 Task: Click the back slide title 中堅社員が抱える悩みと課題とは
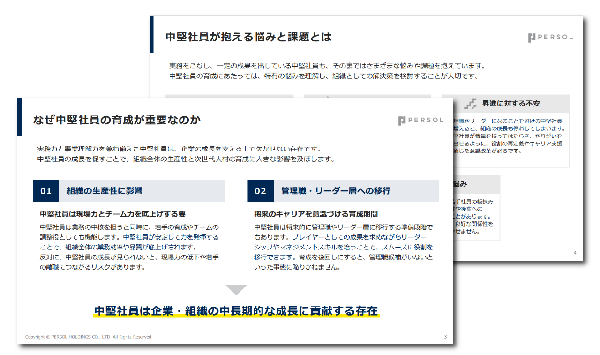coord(248,37)
